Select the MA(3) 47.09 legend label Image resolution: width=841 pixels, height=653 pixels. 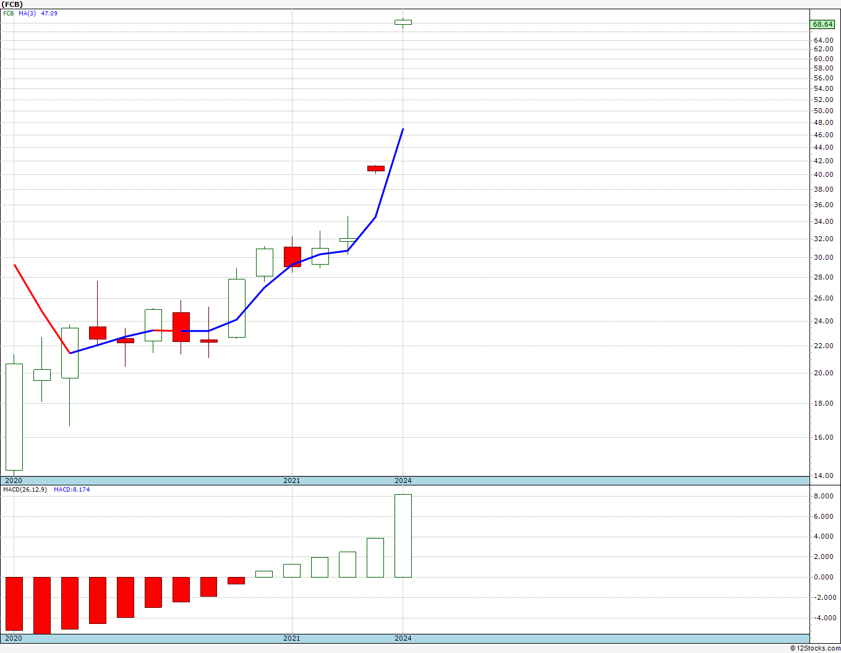point(38,13)
